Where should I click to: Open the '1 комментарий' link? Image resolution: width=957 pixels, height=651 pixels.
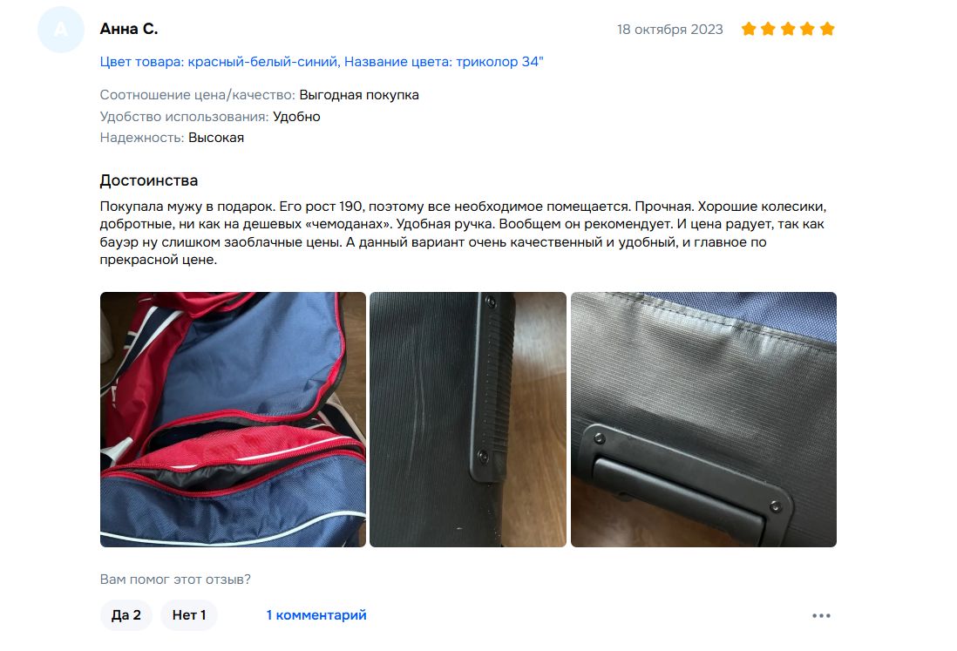click(316, 615)
